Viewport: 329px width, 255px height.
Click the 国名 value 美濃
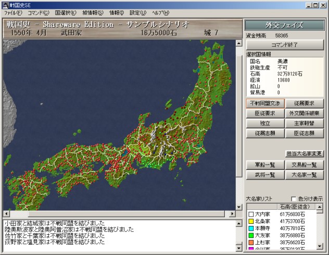point(283,61)
